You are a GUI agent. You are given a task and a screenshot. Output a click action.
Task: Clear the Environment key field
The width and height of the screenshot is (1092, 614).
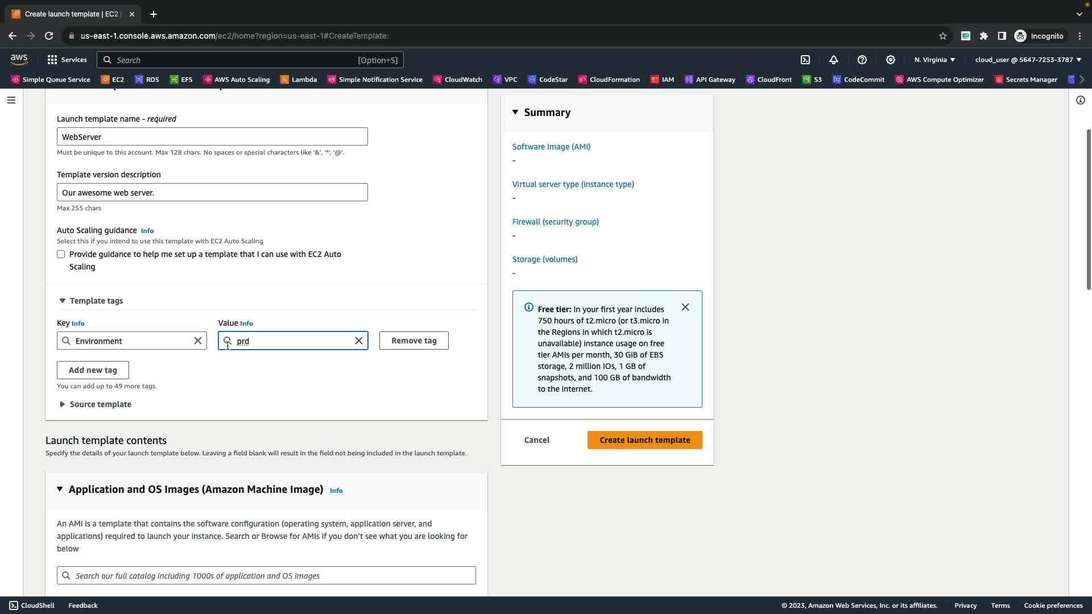pyautogui.click(x=198, y=341)
